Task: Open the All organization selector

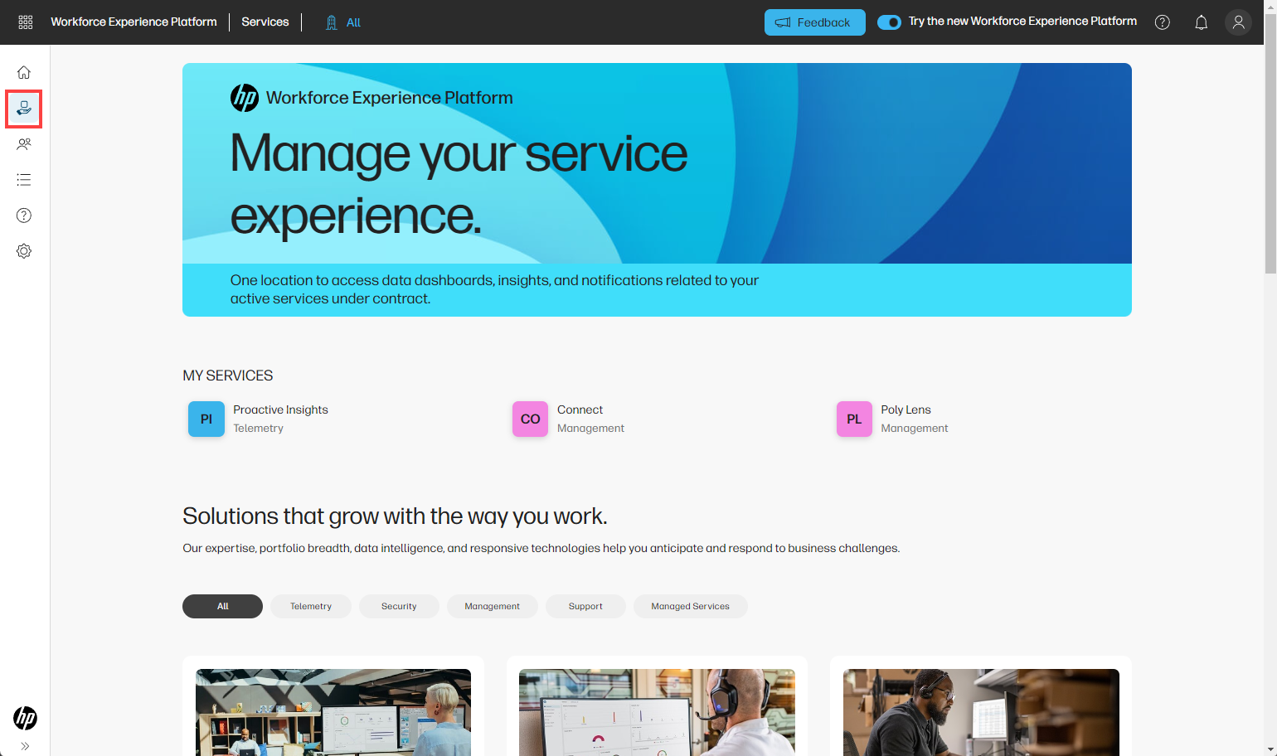Action: pos(342,22)
